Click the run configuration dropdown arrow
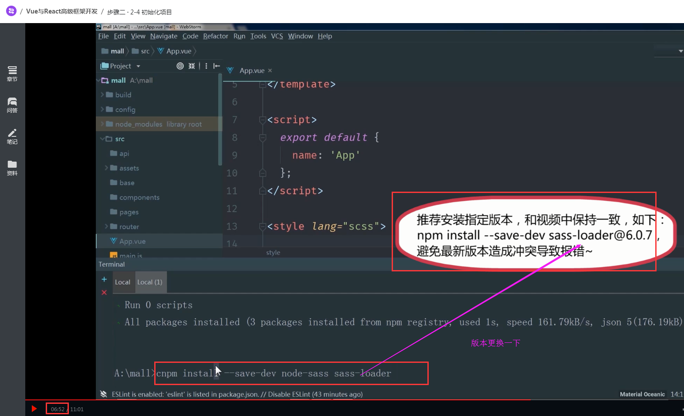The image size is (684, 416). 681,51
